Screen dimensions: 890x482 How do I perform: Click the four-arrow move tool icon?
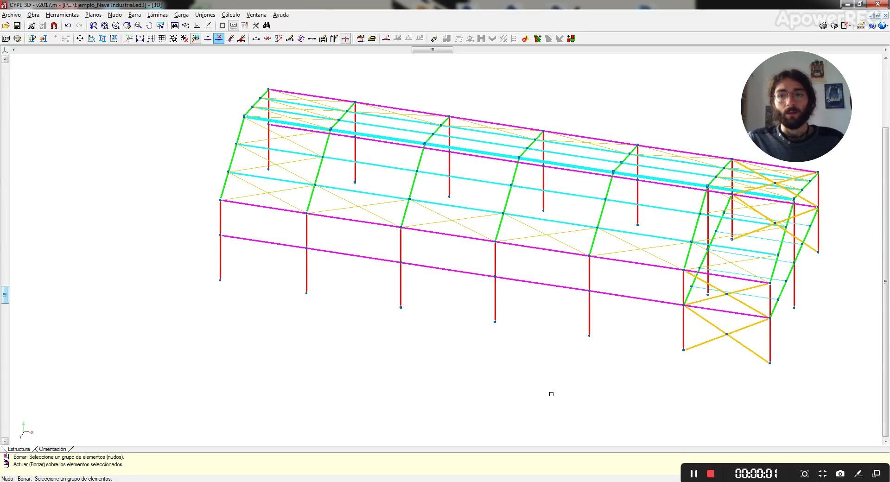(80, 39)
